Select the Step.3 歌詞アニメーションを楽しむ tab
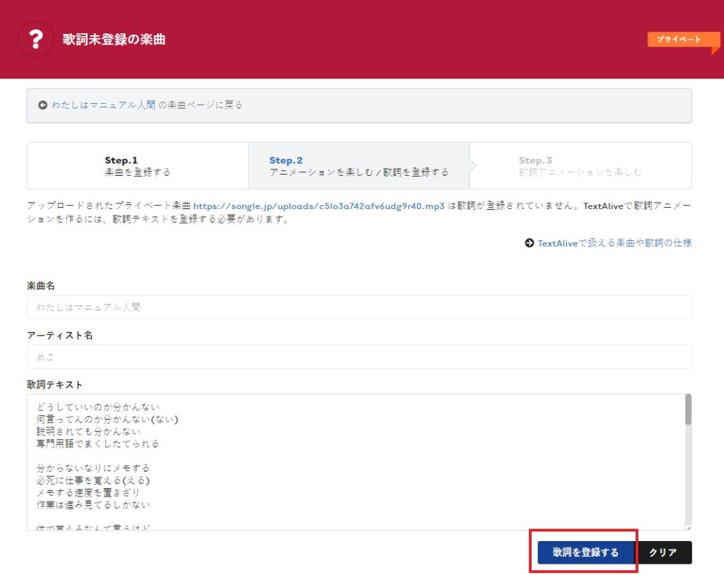Image resolution: width=724 pixels, height=575 pixels. click(x=559, y=165)
